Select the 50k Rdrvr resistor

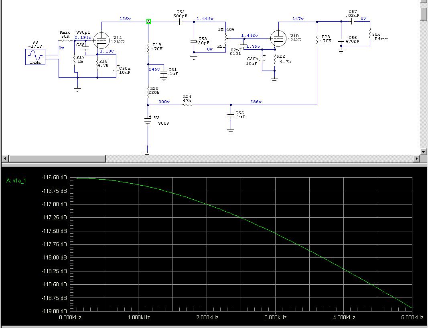[370, 34]
